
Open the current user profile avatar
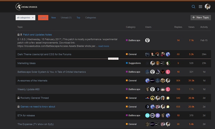point(208,7)
